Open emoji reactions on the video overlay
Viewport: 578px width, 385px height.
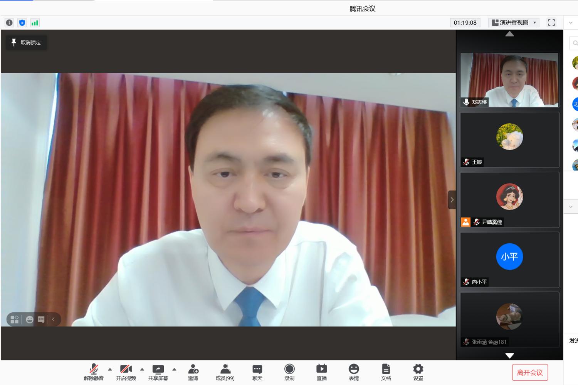pos(29,319)
